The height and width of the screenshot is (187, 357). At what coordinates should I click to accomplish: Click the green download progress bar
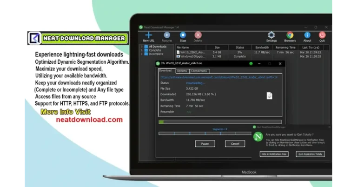pyautogui.click(x=161, y=122)
